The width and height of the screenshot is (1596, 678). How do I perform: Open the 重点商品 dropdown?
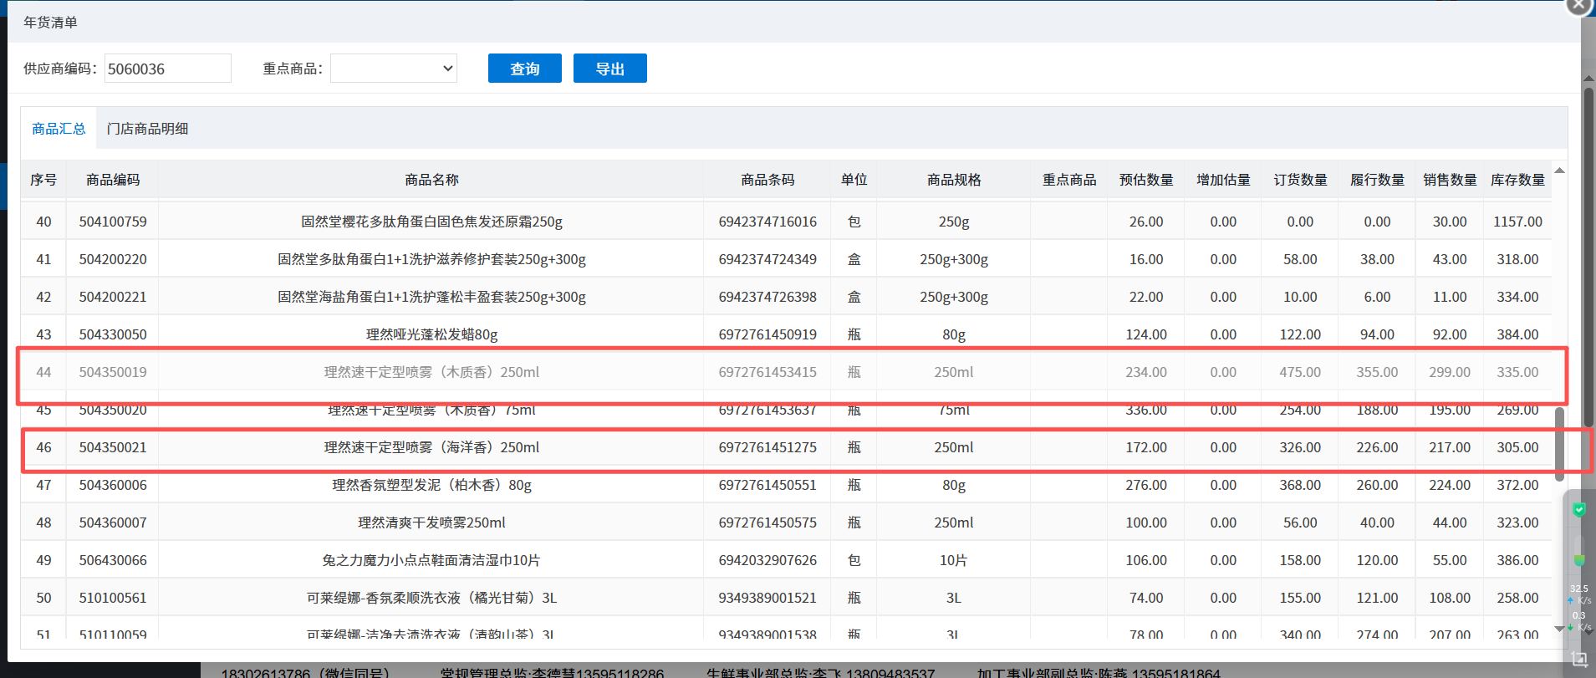(x=393, y=69)
